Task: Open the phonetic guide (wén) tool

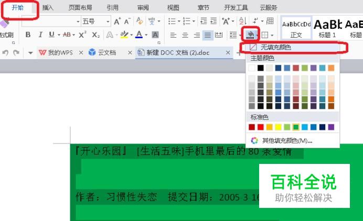Action: (x=152, y=21)
